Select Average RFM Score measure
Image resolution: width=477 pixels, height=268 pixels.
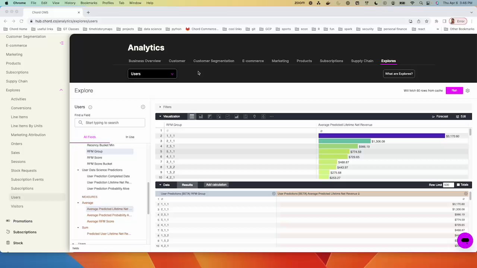[100, 221]
